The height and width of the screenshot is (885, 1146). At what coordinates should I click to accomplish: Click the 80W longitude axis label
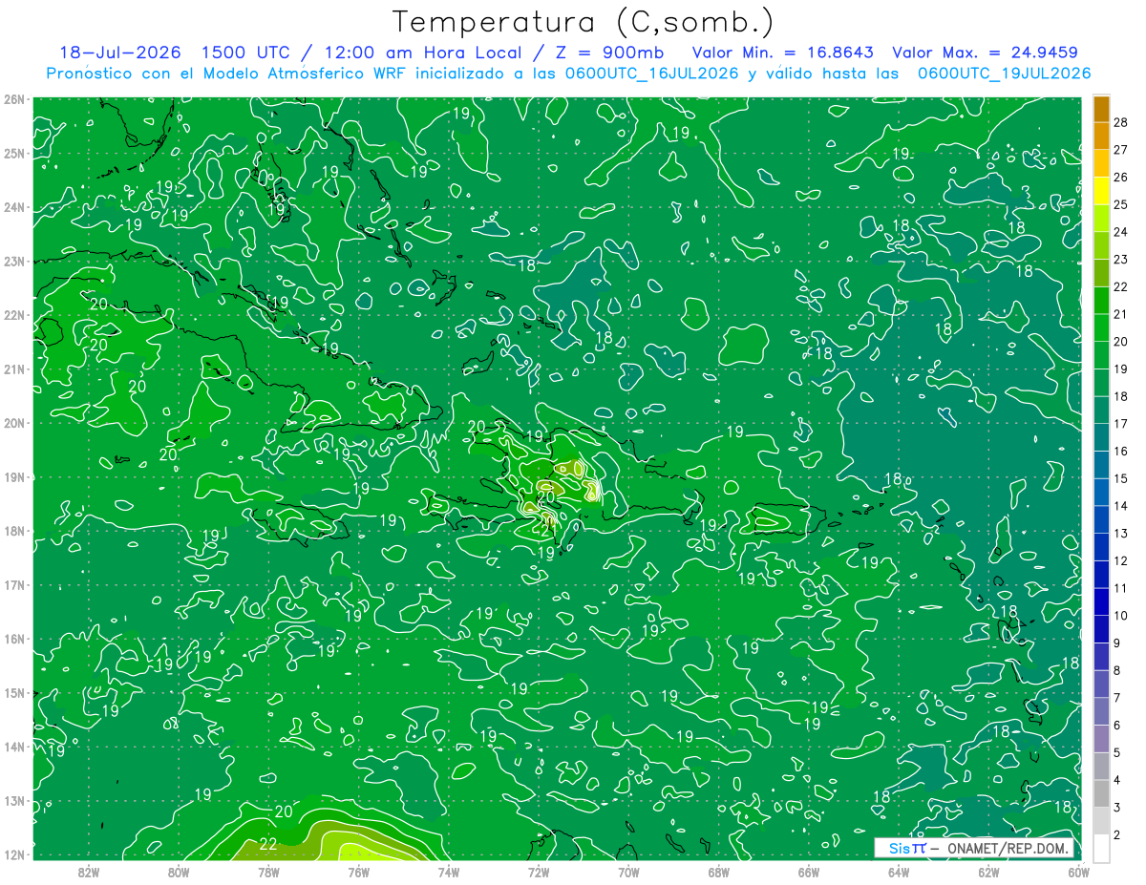pyautogui.click(x=179, y=871)
